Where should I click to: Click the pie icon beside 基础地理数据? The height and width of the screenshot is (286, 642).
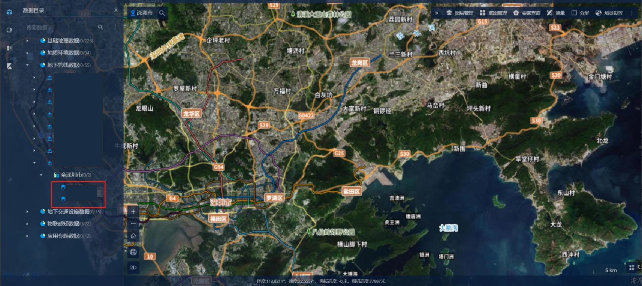43,40
